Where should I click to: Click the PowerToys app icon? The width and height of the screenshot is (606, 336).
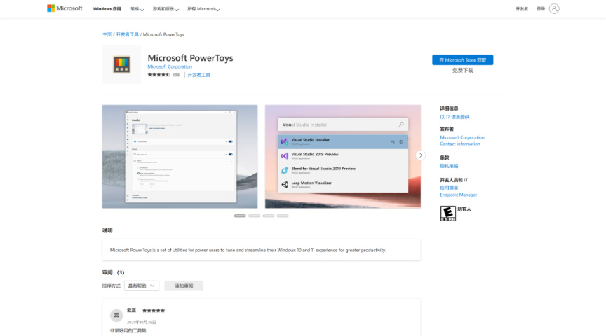click(x=121, y=64)
